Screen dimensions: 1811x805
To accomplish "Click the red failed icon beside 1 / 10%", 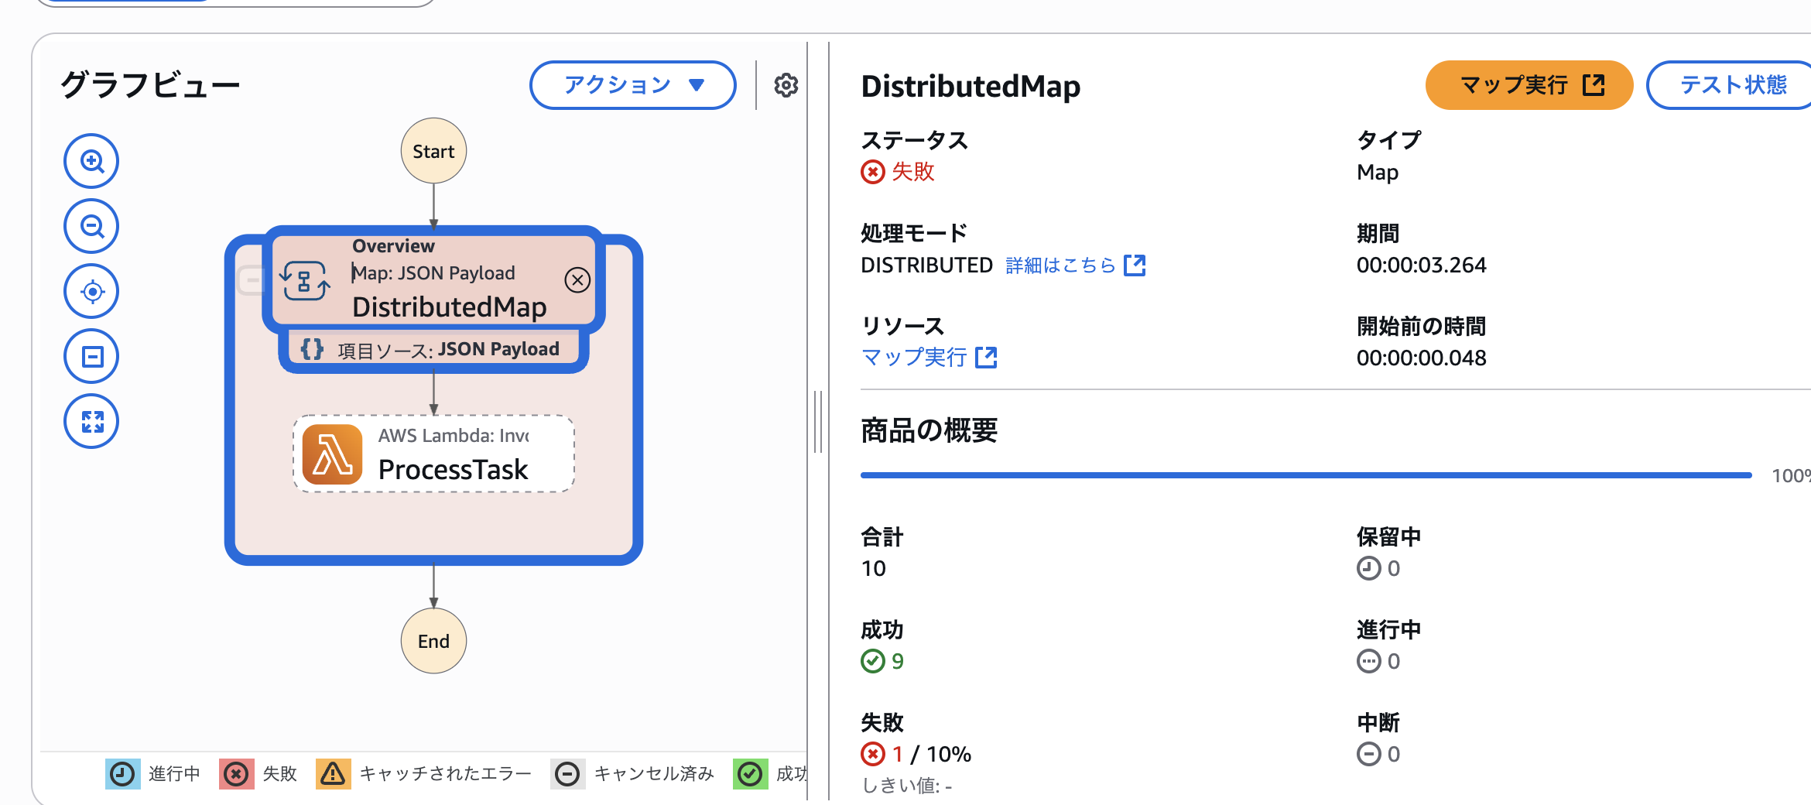I will coord(873,754).
